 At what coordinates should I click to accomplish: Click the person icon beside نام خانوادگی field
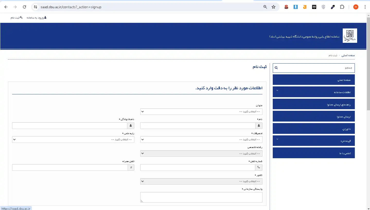point(131,126)
